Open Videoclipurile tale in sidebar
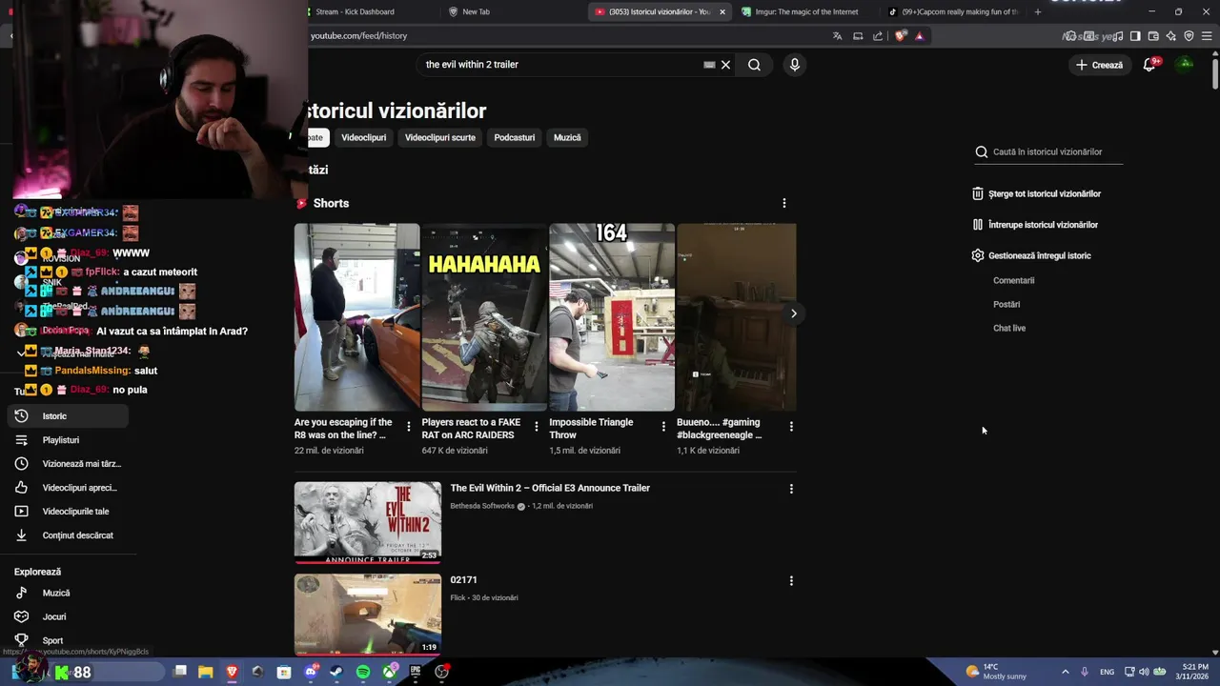The image size is (1220, 686). [67, 512]
